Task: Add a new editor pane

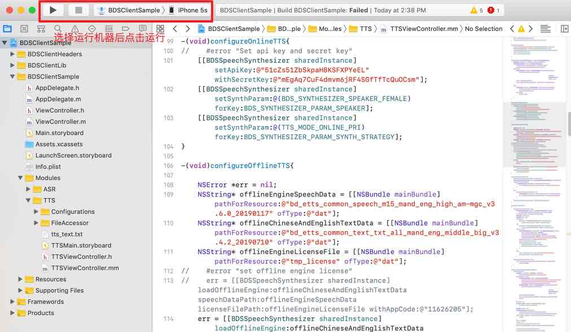Action: [564, 29]
